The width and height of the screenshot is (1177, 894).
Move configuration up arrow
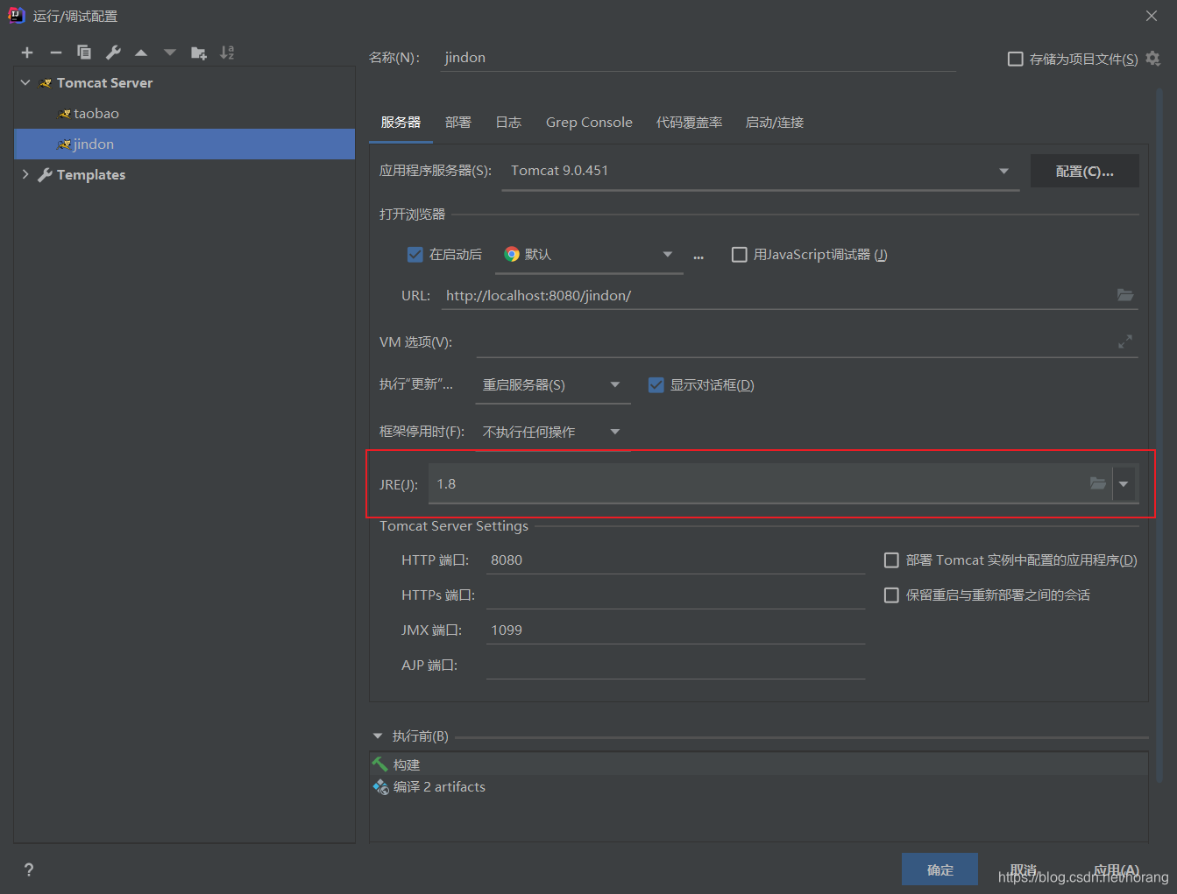point(141,53)
